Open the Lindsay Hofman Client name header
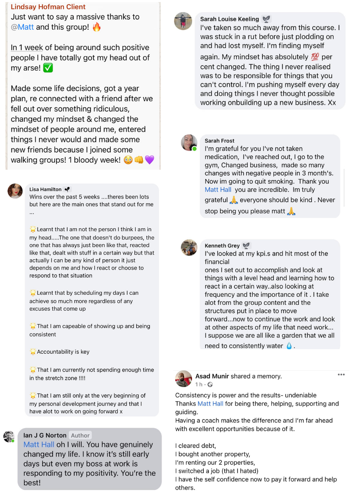This screenshot has height=500, width=352. coord(48,7)
